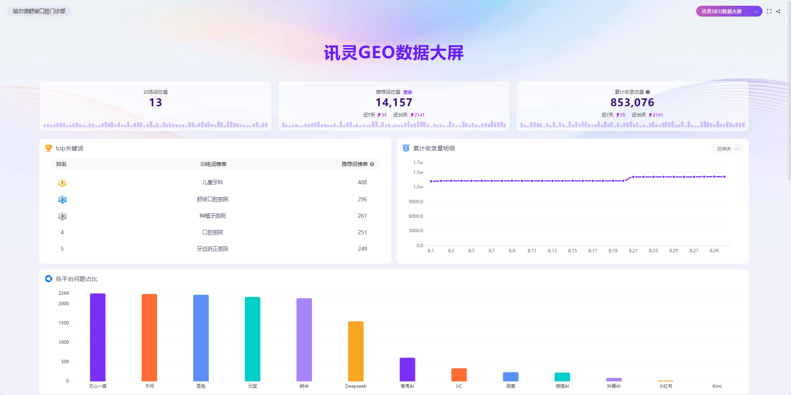Click the share icon at top right

point(778,12)
